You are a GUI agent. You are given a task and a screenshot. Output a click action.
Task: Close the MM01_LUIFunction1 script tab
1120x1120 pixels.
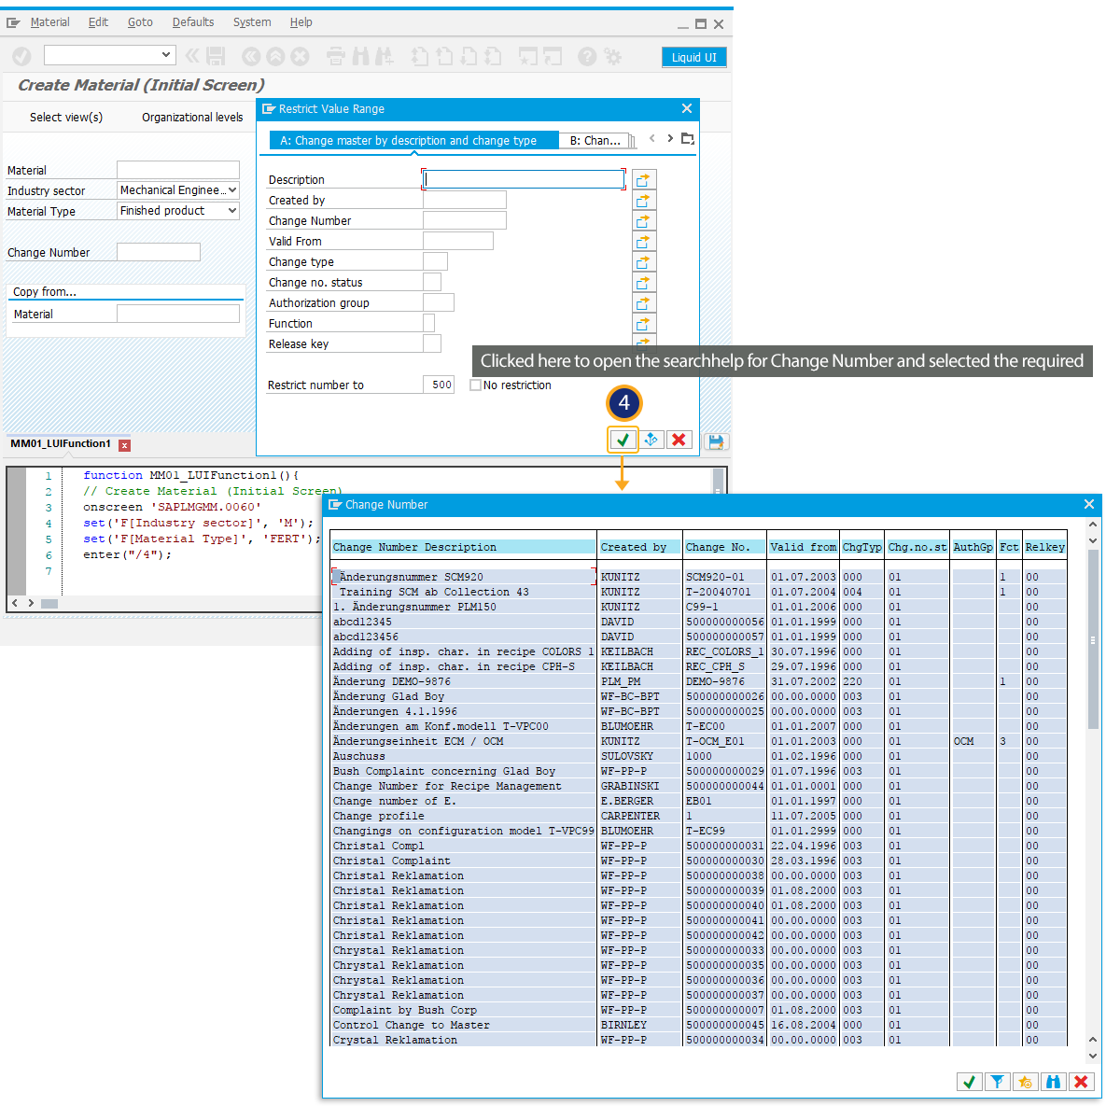(124, 445)
